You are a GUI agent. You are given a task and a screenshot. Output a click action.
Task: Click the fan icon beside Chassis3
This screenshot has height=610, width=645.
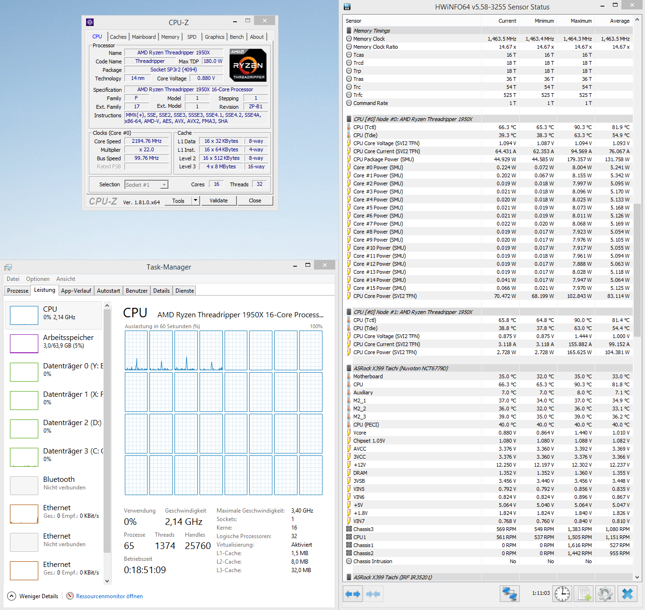349,529
